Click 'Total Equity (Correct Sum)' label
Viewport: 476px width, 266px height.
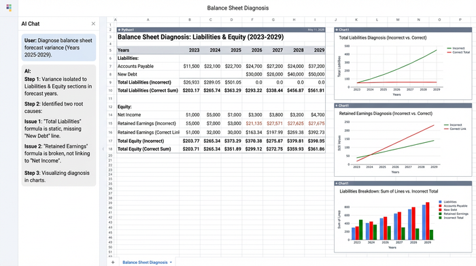[144, 149]
